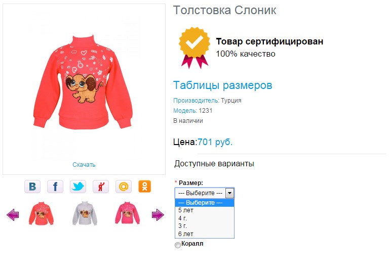The image size is (389, 277).
Task: Click the Twitter bird share icon
Action: (78, 187)
